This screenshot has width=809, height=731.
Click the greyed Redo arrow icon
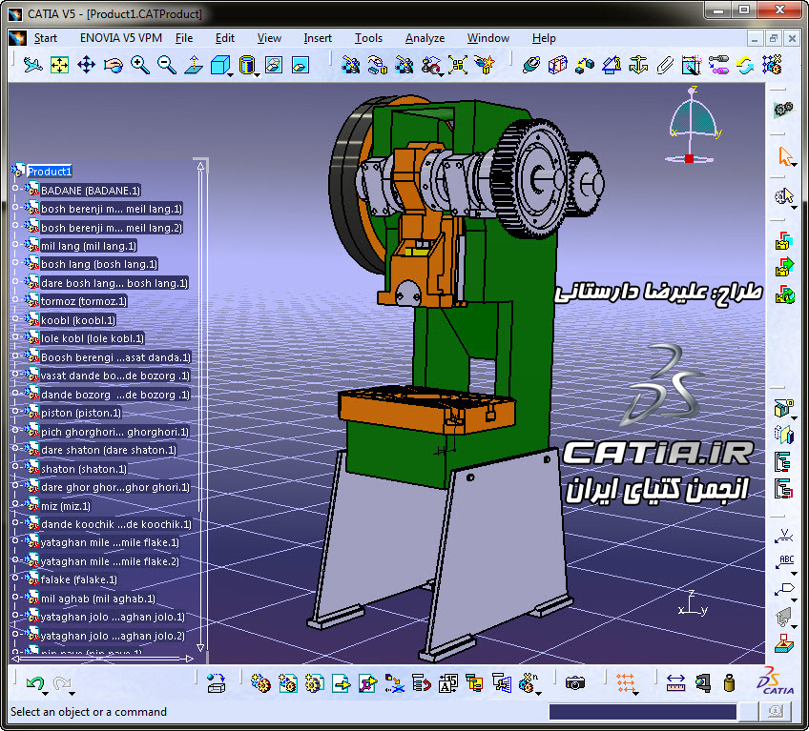click(x=62, y=683)
